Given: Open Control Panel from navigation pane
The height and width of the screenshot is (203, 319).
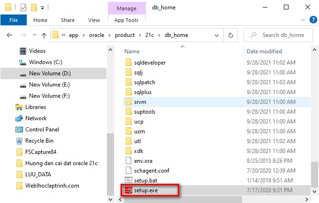Looking at the screenshot, I should tap(42, 130).
